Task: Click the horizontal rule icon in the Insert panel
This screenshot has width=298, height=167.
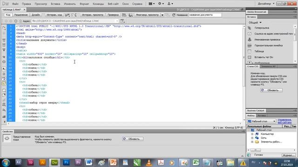Action: (x=250, y=45)
